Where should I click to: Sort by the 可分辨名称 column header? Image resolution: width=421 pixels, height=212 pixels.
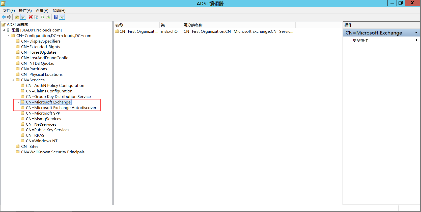tap(239, 25)
